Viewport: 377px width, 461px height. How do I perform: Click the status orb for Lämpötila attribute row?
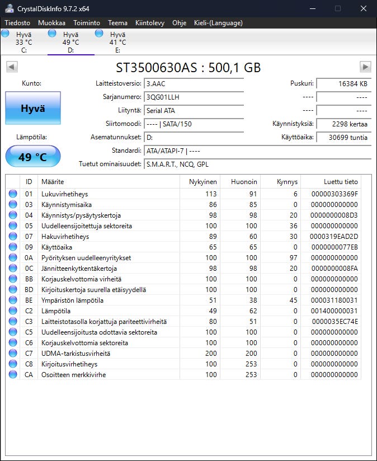13,311
